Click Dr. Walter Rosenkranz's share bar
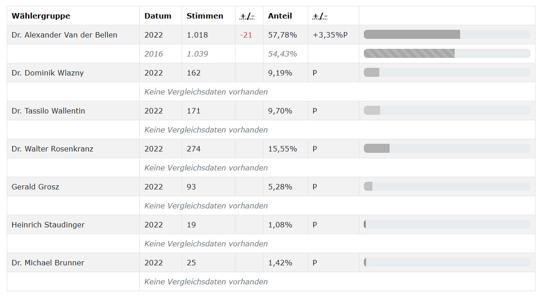 point(447,148)
